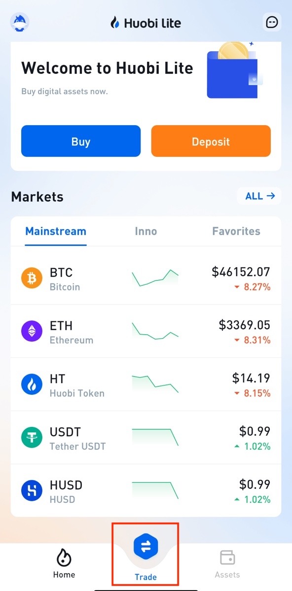Open the profile avatar icon
Image resolution: width=292 pixels, height=591 pixels.
(20, 22)
